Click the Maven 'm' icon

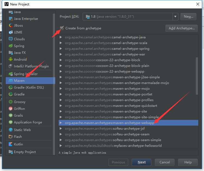pyautogui.click(x=11, y=80)
